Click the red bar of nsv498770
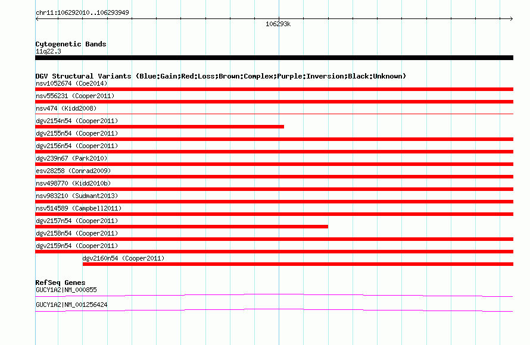This screenshot has width=530, height=345. pyautogui.click(x=274, y=189)
